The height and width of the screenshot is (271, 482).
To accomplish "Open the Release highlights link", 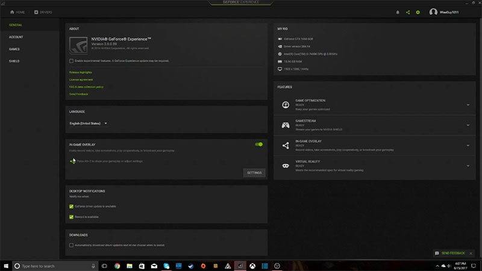I will [81, 72].
